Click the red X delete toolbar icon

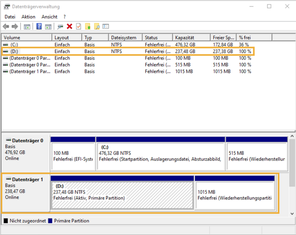(x=69, y=27)
